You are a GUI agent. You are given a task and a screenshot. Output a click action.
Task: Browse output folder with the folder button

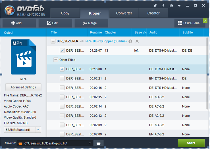click(98, 143)
